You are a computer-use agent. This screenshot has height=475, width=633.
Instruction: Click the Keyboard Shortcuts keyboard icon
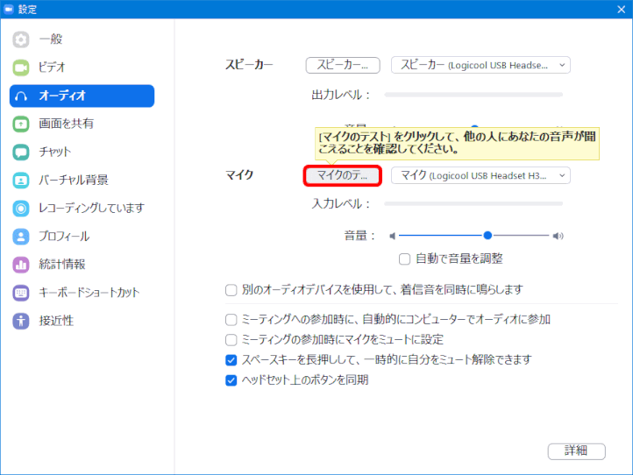point(20,293)
